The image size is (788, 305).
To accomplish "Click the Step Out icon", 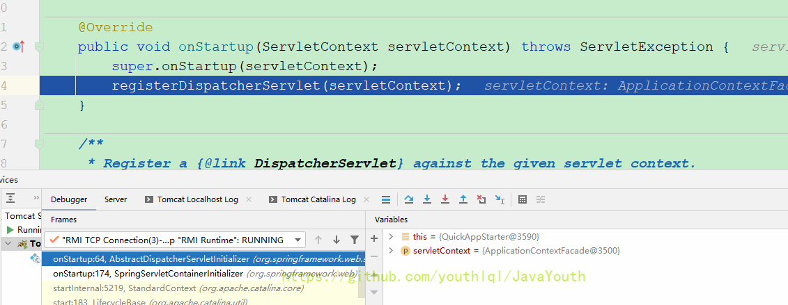I will pos(463,199).
